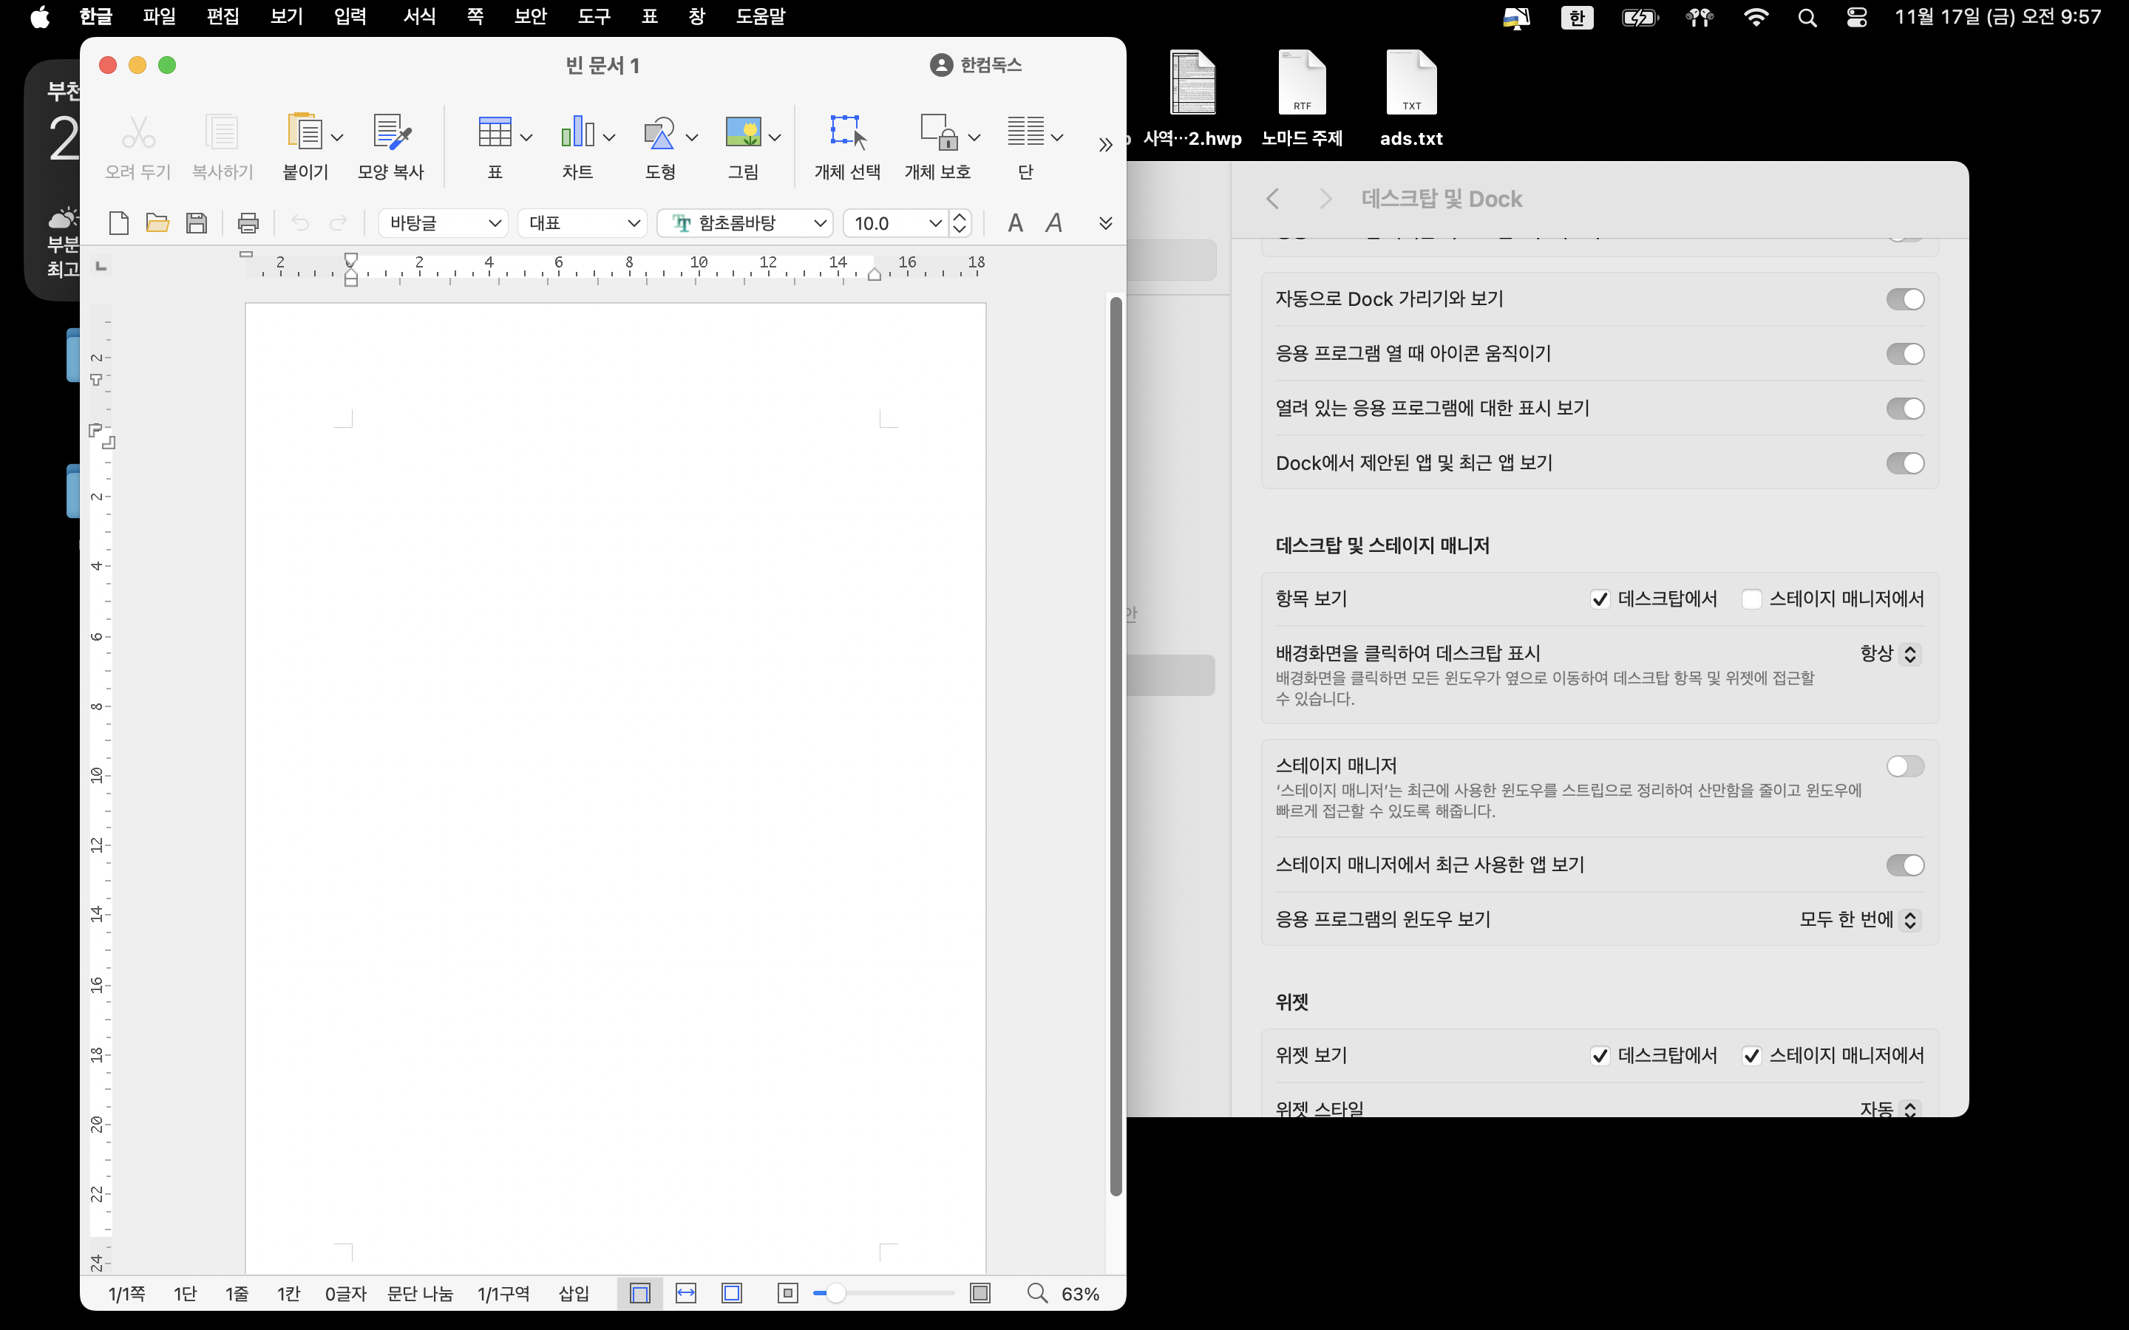Image resolution: width=2129 pixels, height=1330 pixels.
Task: Click the 한컴독스 account button
Action: (976, 65)
